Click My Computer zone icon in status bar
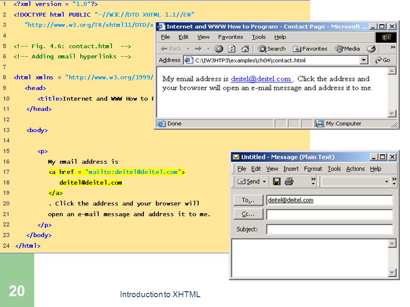The width and height of the screenshot is (410, 307). click(x=319, y=124)
